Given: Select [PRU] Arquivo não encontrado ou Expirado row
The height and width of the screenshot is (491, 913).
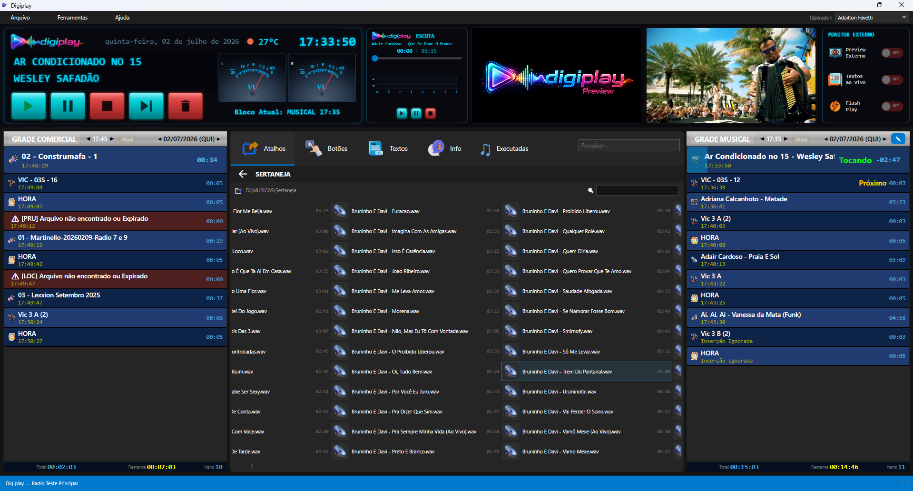Looking at the screenshot, I should pyautogui.click(x=115, y=221).
